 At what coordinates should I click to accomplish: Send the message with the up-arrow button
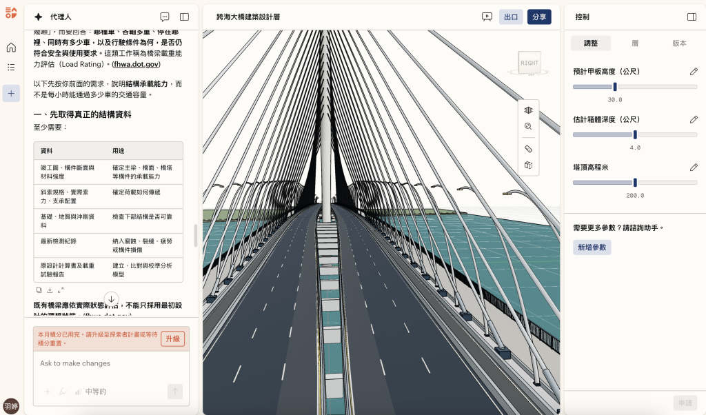tap(175, 392)
